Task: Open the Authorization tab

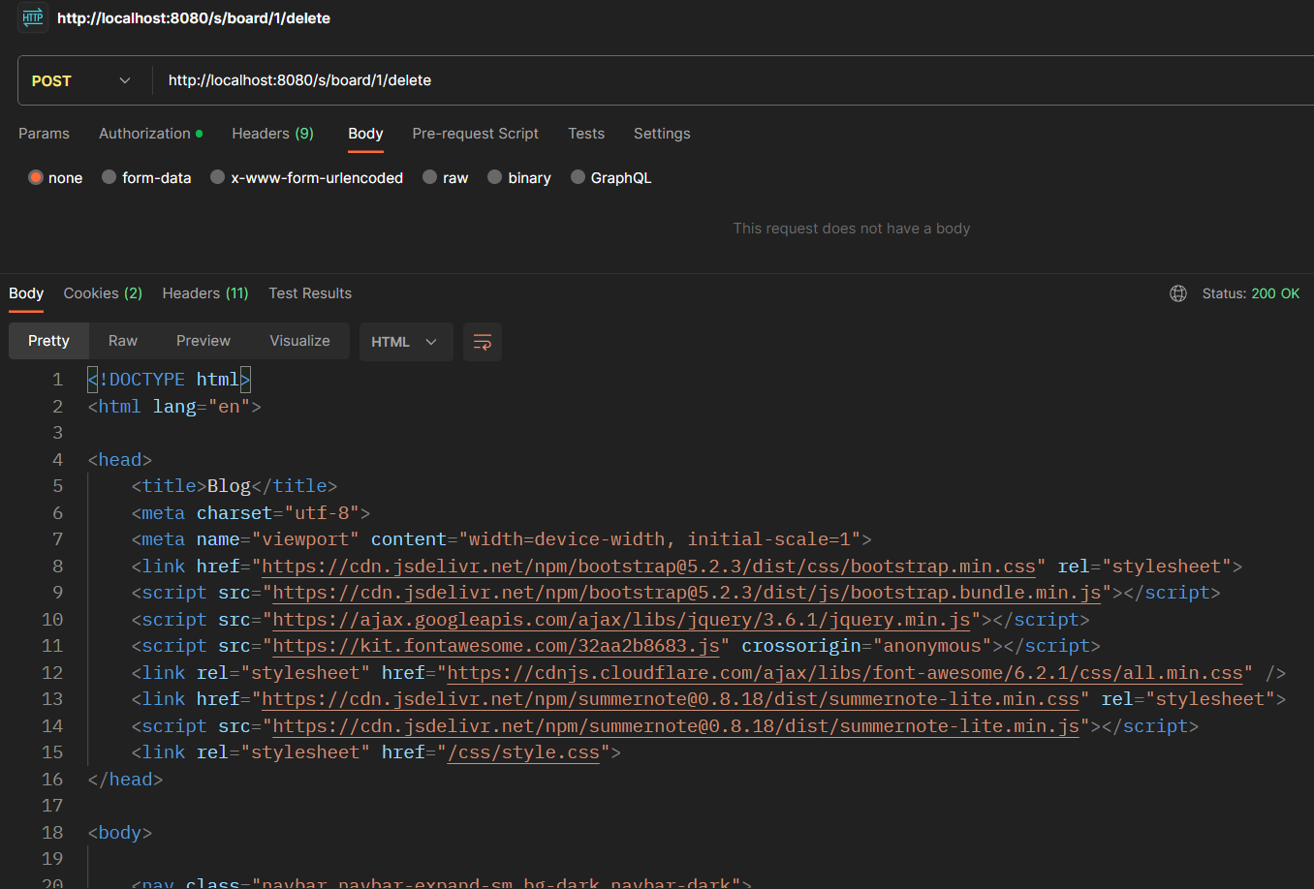Action: pos(150,134)
